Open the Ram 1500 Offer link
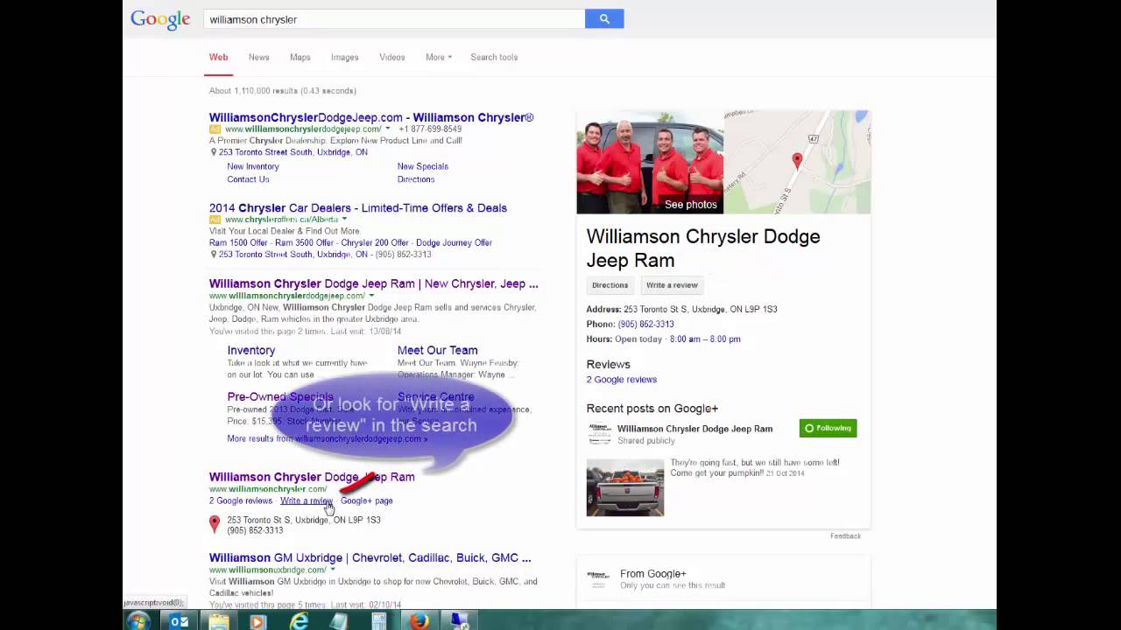The height and width of the screenshot is (630, 1121). tap(241, 242)
